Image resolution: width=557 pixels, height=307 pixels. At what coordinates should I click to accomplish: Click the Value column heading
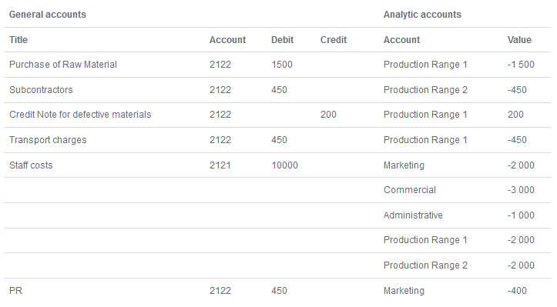click(519, 40)
